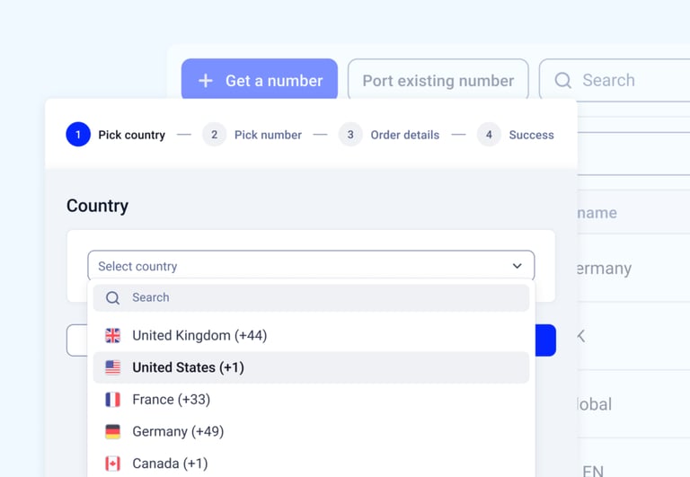This screenshot has height=477, width=690.
Task: Select the United Kingdom flag icon
Action: click(x=112, y=336)
